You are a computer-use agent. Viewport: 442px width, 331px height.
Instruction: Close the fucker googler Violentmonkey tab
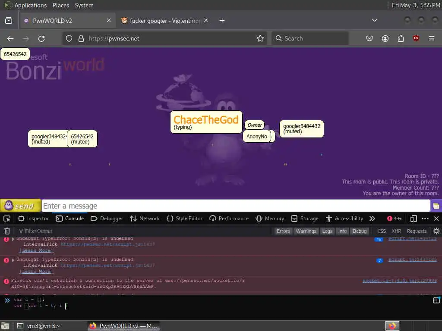206,20
